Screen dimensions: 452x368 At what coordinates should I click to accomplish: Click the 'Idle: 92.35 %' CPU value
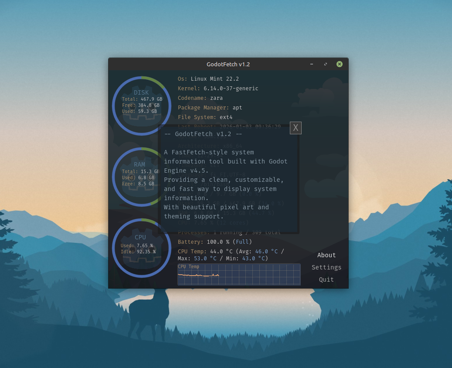[138, 252]
